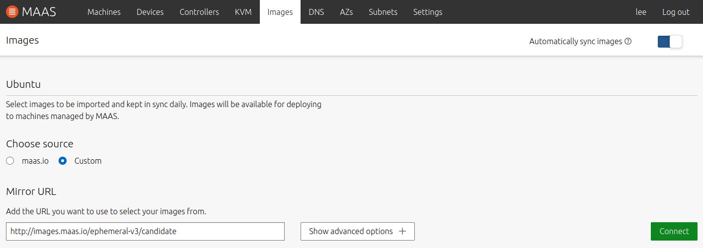Navigate to the DNS page
703x248 pixels.
[316, 12]
